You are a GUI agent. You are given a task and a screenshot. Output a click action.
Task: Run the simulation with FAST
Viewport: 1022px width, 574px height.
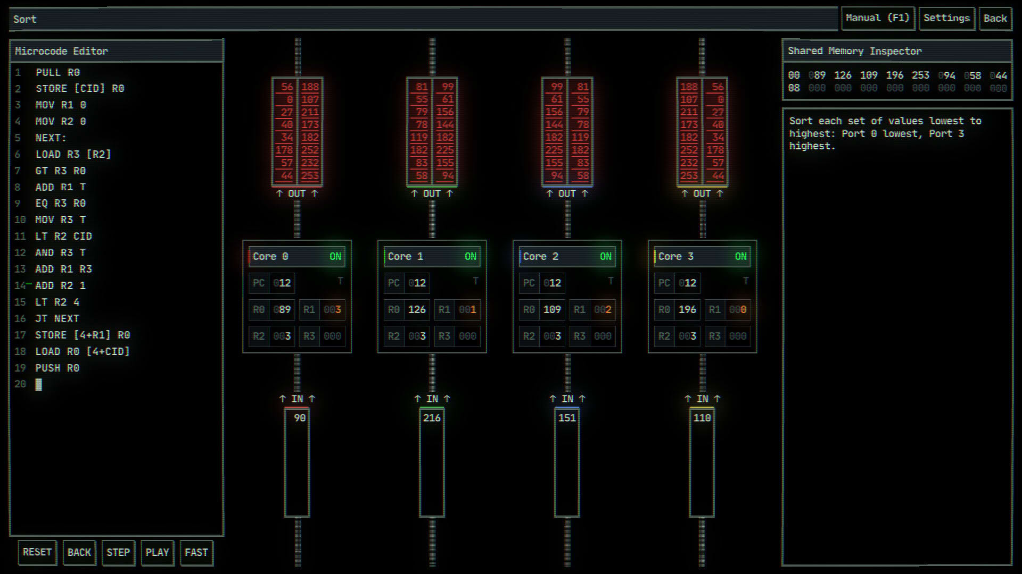point(196,552)
